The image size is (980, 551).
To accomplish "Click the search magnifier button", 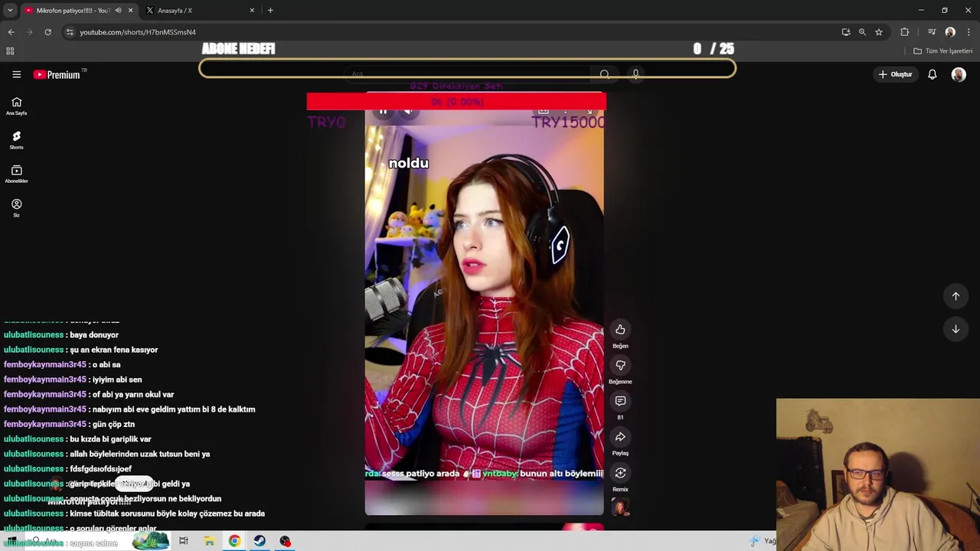I will (x=605, y=74).
